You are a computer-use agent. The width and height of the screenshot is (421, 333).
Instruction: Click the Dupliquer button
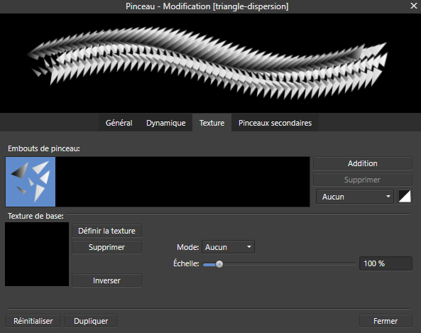[91, 321]
